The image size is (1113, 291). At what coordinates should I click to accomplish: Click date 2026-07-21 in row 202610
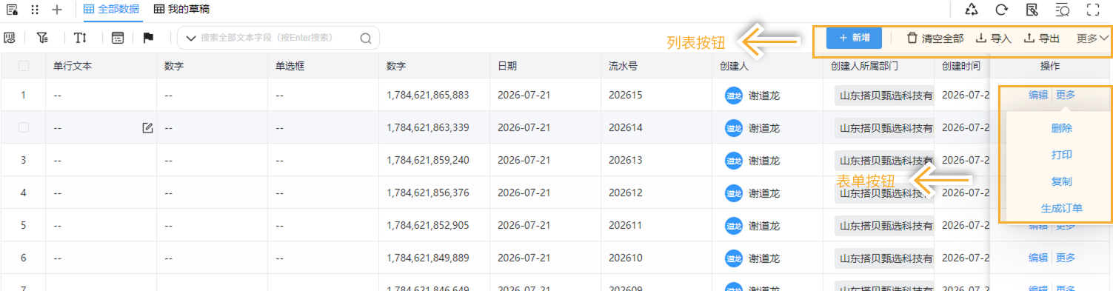click(x=524, y=258)
